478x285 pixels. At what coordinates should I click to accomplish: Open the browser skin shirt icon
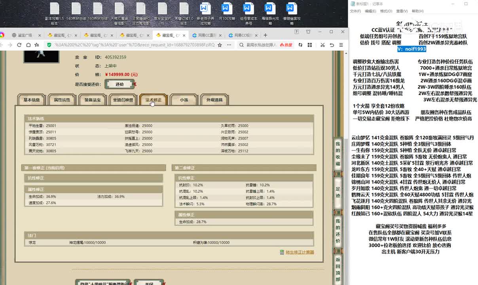coord(308,32)
